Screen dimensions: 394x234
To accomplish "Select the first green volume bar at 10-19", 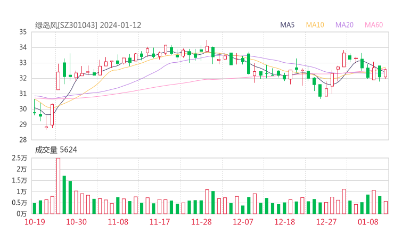I will (35, 208).
